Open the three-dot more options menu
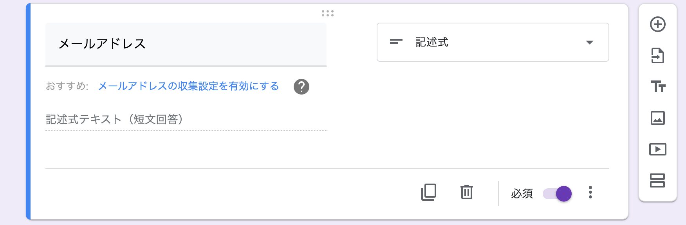The width and height of the screenshot is (686, 225). (x=590, y=193)
